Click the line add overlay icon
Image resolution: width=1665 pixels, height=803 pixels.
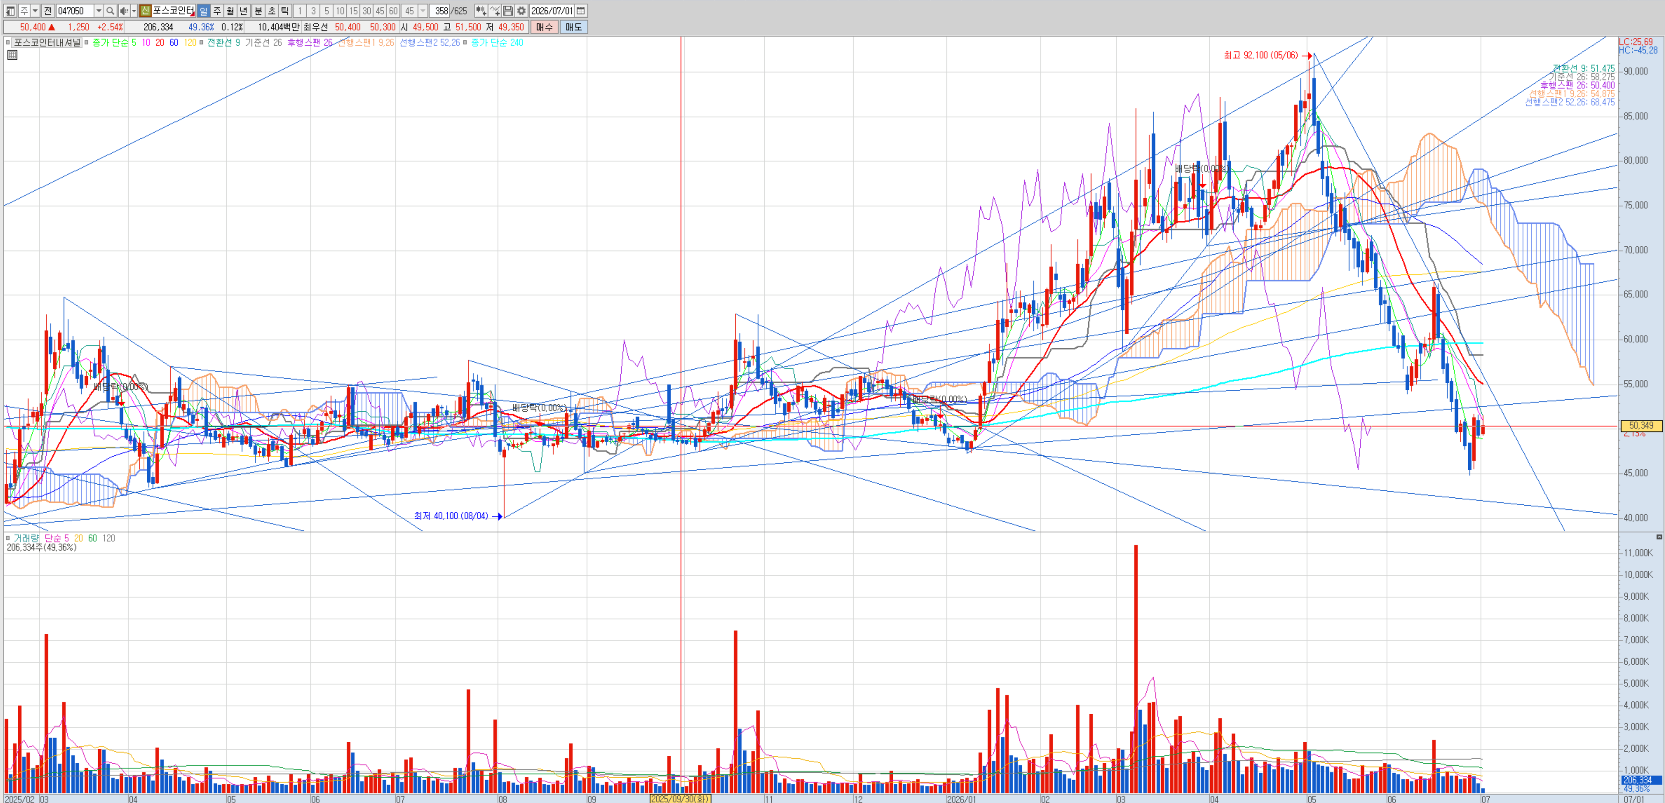coord(495,11)
